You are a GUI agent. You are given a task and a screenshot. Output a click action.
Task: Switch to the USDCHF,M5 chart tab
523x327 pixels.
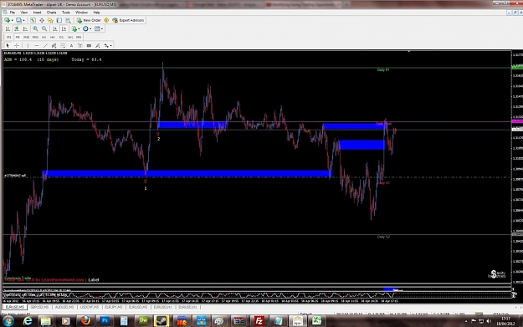[89, 307]
